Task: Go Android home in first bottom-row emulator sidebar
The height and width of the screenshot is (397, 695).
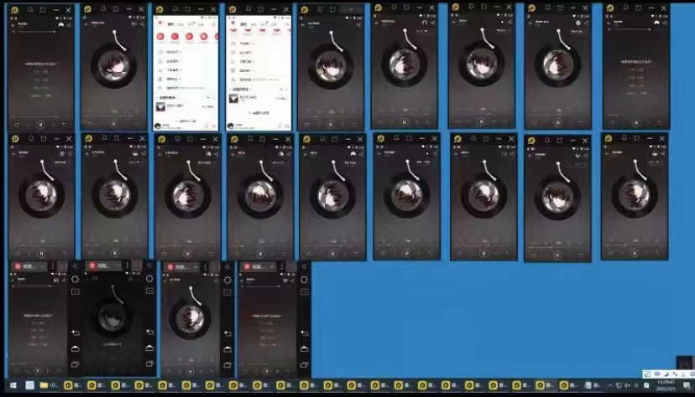Action: 76,348
